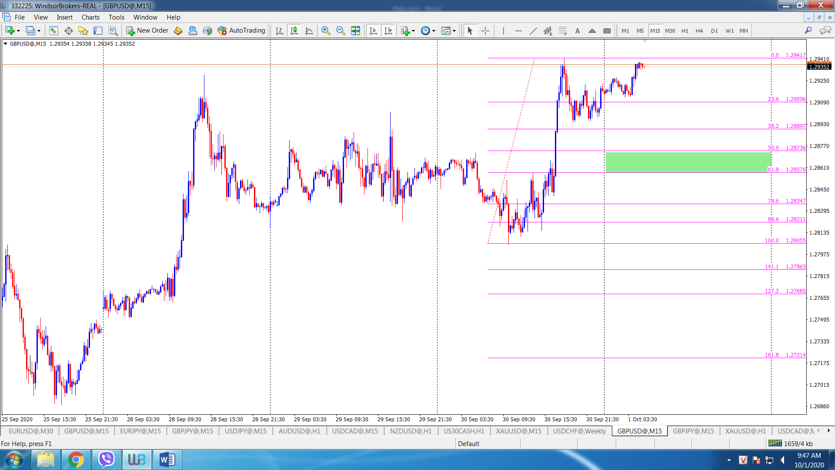This screenshot has height=470, width=835.
Task: Select the Text label tool
Action: (578, 30)
